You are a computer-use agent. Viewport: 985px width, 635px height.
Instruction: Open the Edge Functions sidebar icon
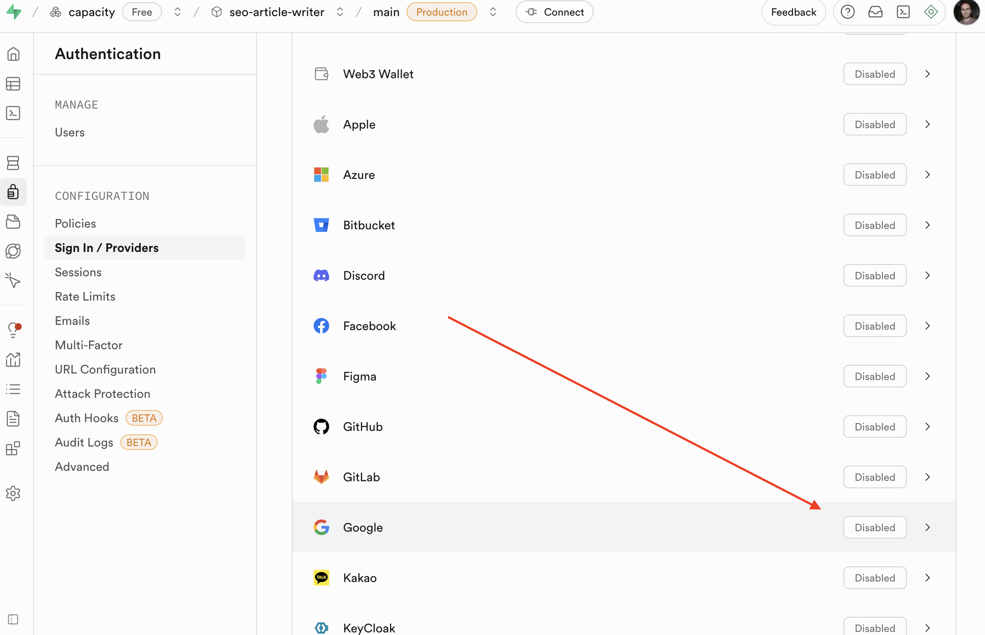pos(13,251)
